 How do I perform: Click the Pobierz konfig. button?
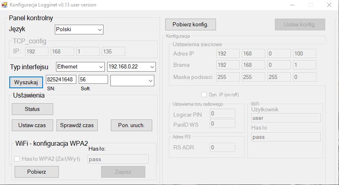tap(190, 25)
